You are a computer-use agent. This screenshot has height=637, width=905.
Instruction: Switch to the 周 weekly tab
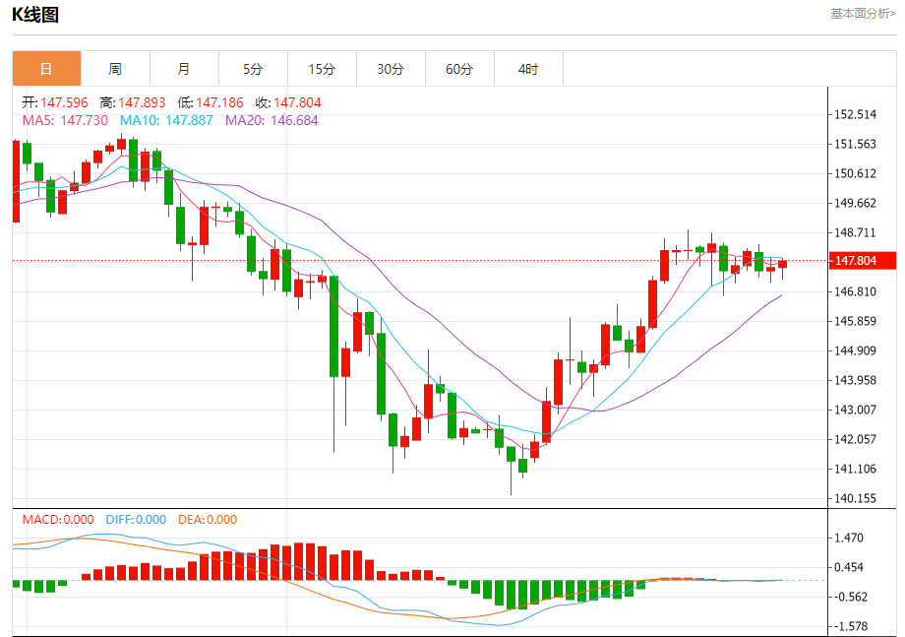click(115, 69)
